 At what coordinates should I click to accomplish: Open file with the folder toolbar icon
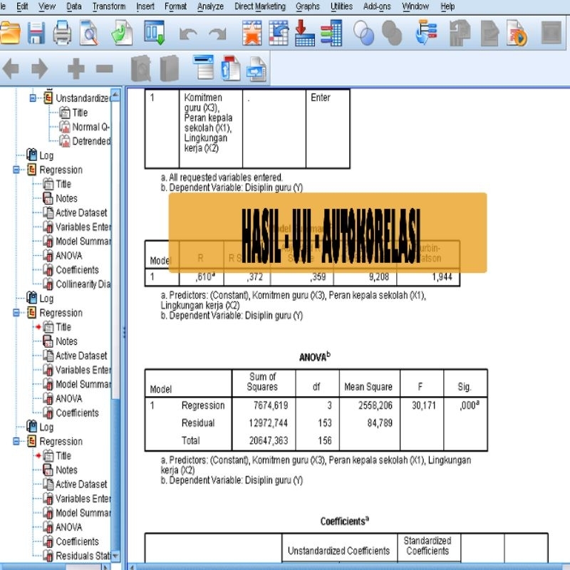tap(9, 33)
